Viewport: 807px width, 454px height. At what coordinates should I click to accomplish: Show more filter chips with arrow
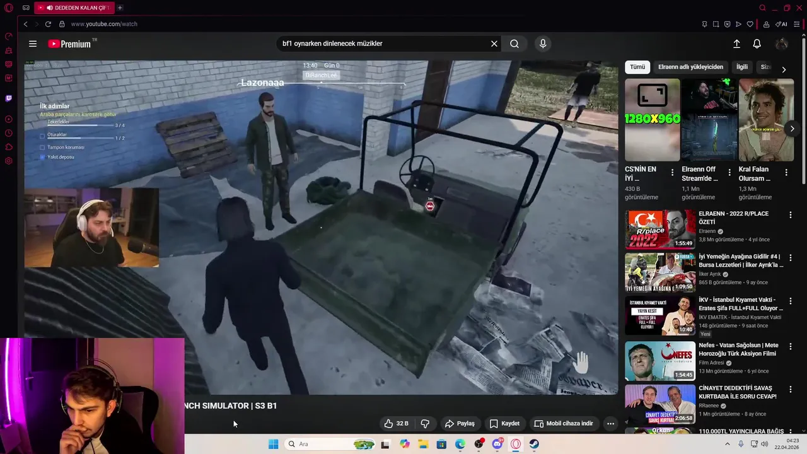pos(784,69)
